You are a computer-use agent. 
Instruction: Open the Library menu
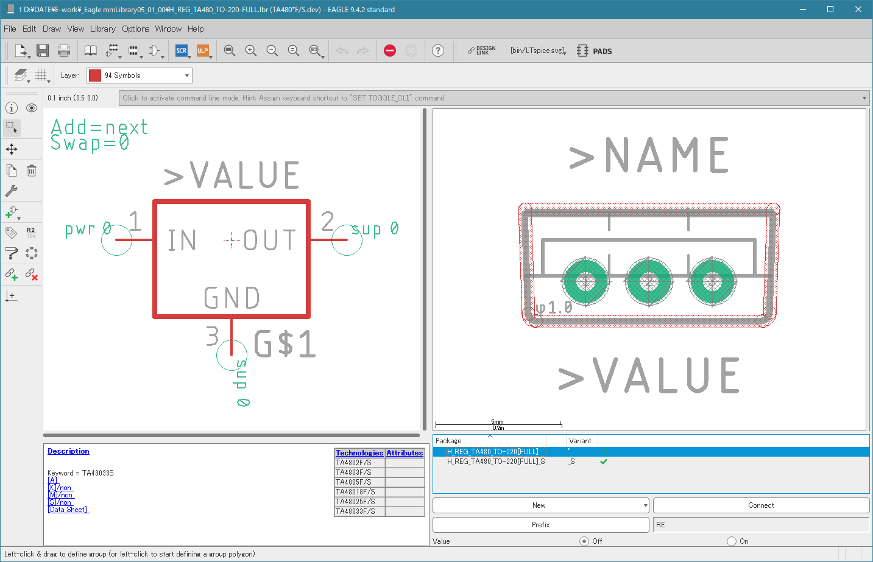[102, 29]
